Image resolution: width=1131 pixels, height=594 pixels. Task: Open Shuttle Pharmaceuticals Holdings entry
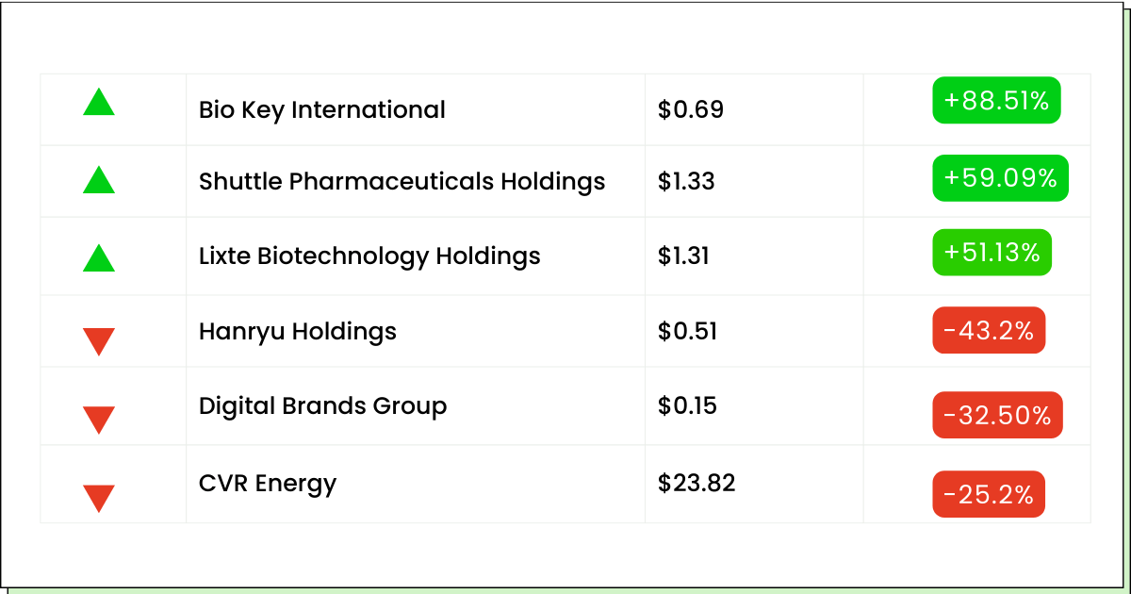pyautogui.click(x=402, y=181)
